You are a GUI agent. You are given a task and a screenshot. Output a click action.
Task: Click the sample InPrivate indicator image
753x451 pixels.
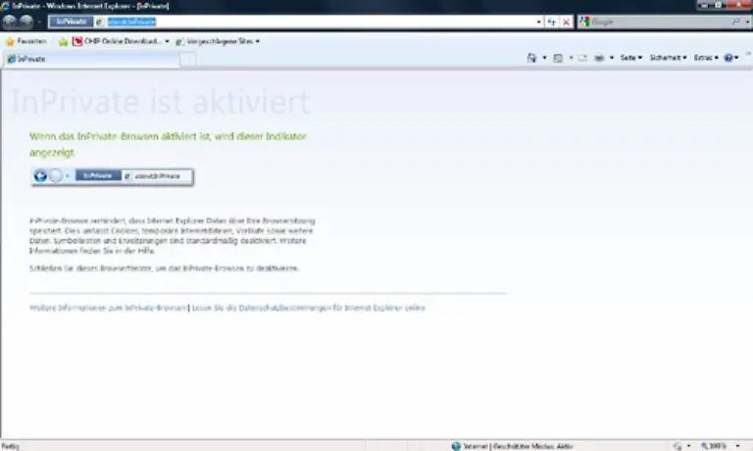[x=112, y=176]
